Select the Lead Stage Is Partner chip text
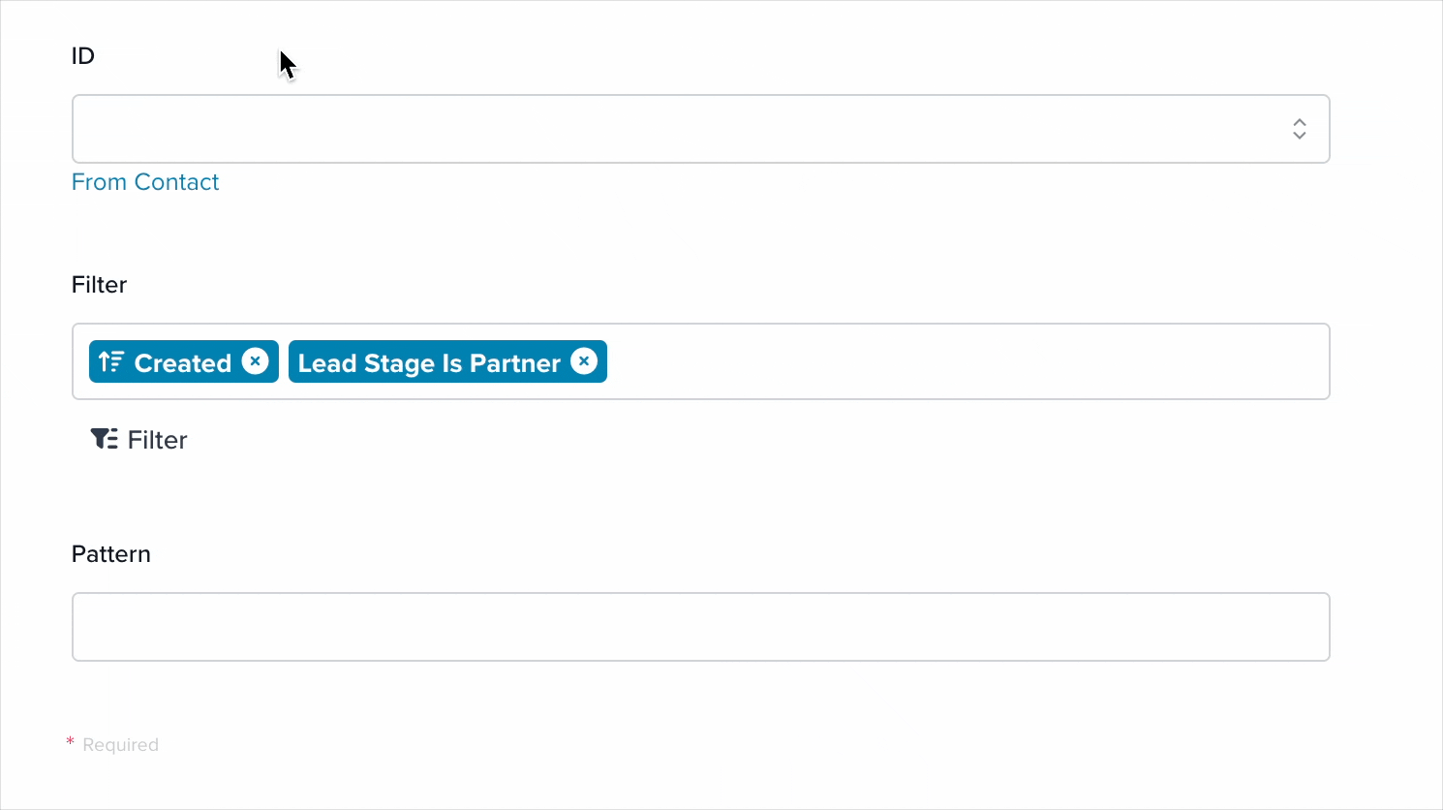This screenshot has height=810, width=1443. click(x=429, y=363)
